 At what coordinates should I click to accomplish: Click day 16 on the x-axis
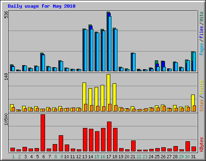point(103,157)
